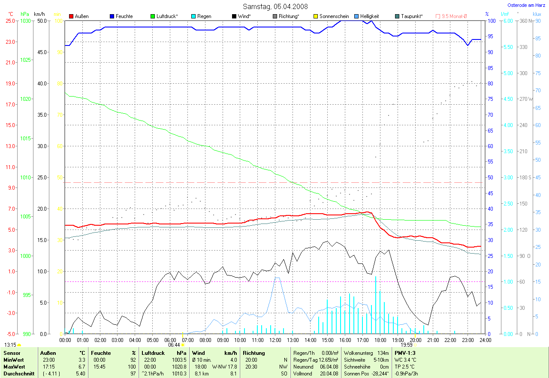The image size is (549, 378).
Task: Click the sunrise sun icon at 06:44
Action: [183, 345]
